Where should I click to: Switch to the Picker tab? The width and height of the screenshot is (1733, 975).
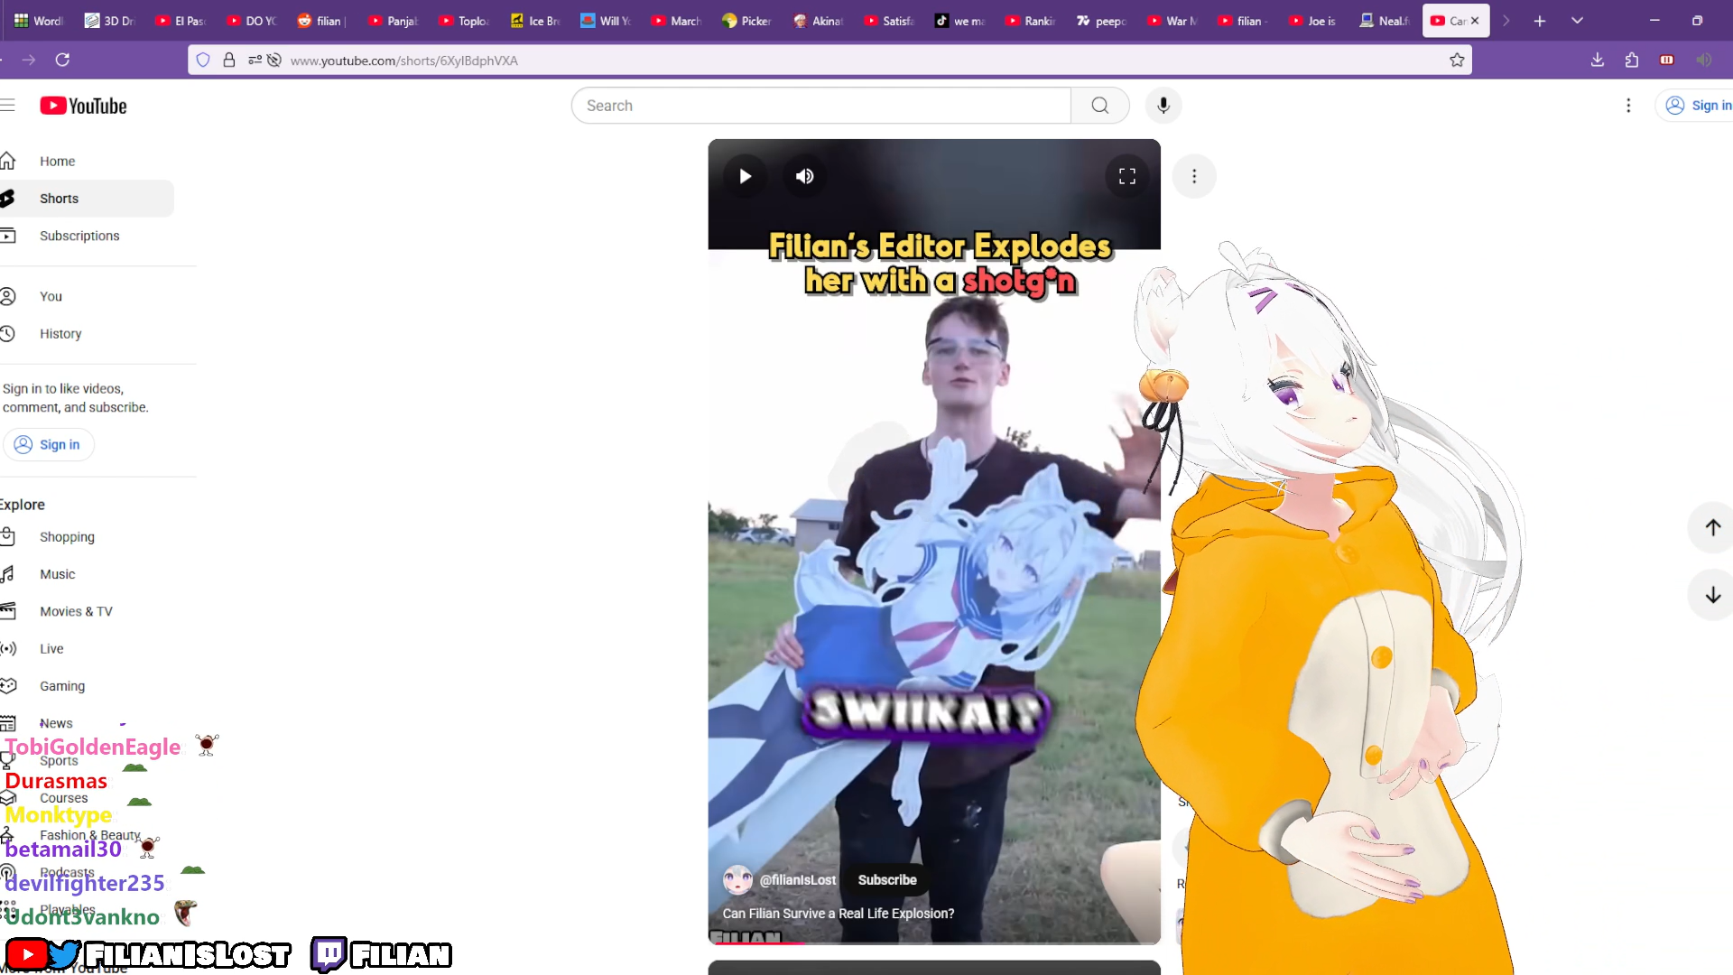(748, 21)
